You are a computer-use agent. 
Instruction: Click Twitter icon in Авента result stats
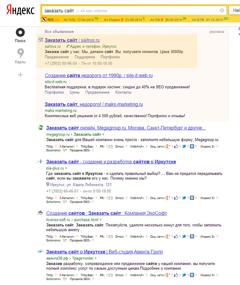184,275
